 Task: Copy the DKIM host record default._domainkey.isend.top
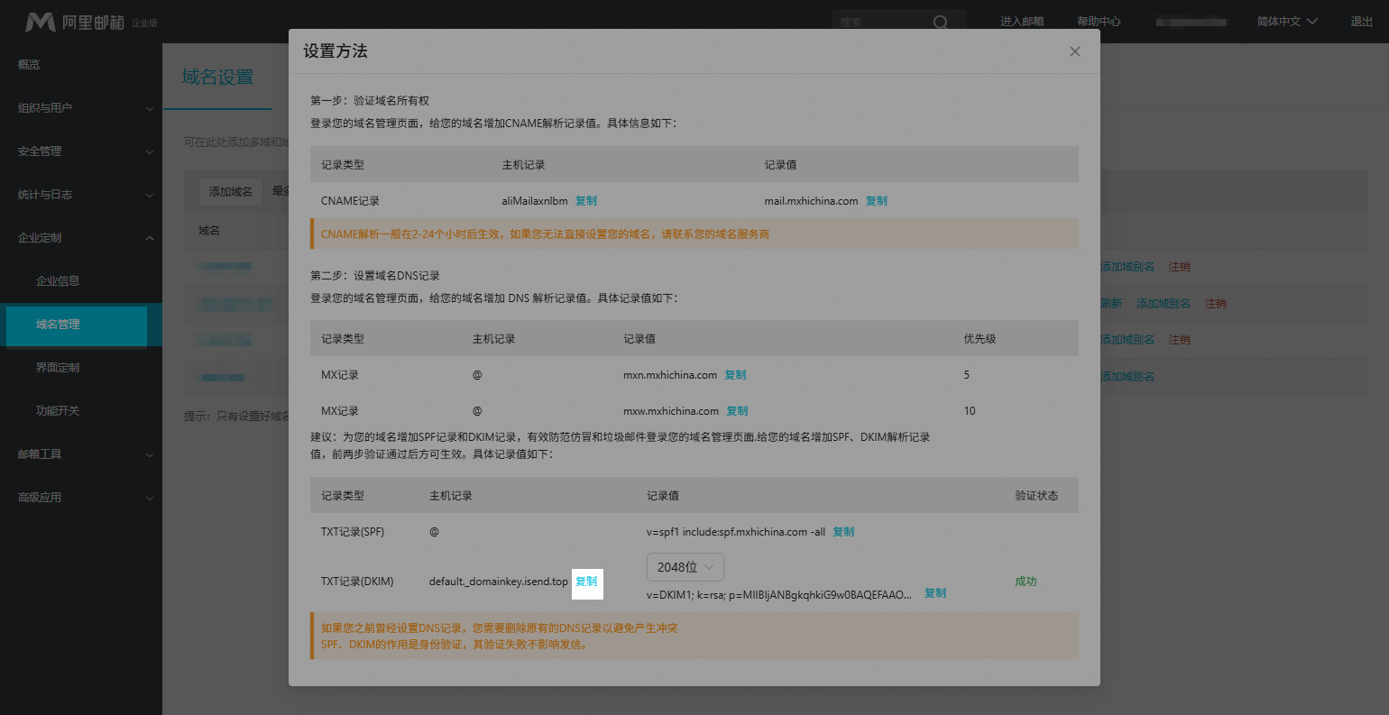click(x=587, y=583)
